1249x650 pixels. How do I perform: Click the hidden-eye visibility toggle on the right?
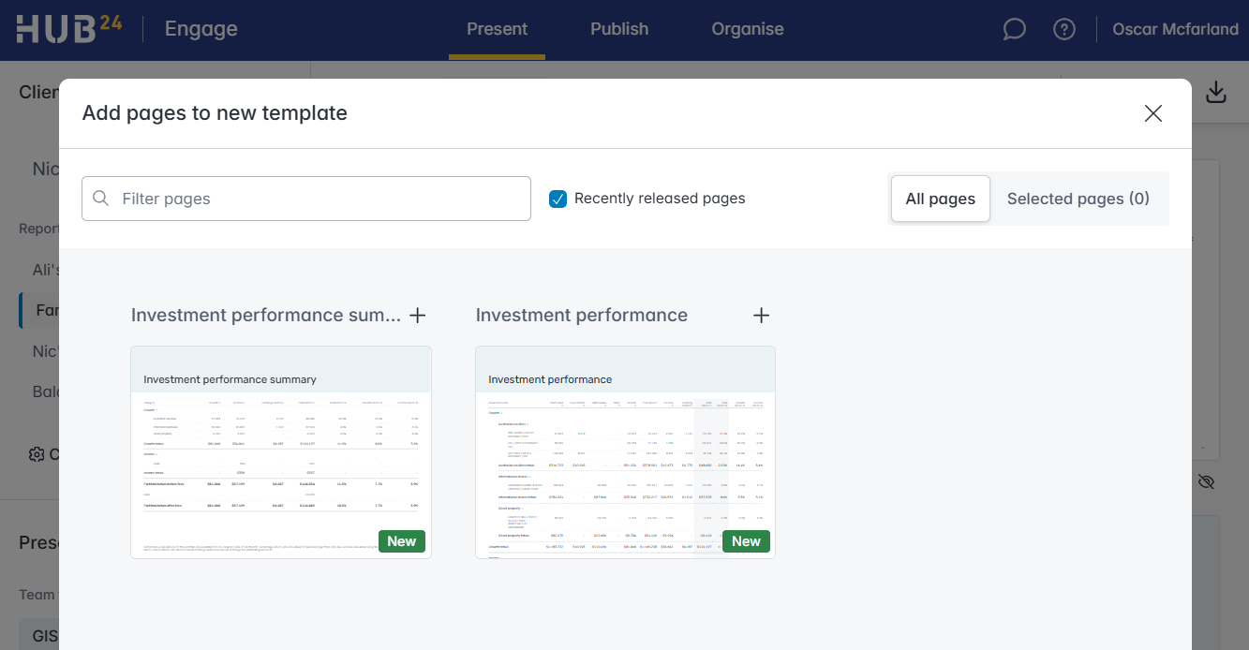tap(1206, 481)
